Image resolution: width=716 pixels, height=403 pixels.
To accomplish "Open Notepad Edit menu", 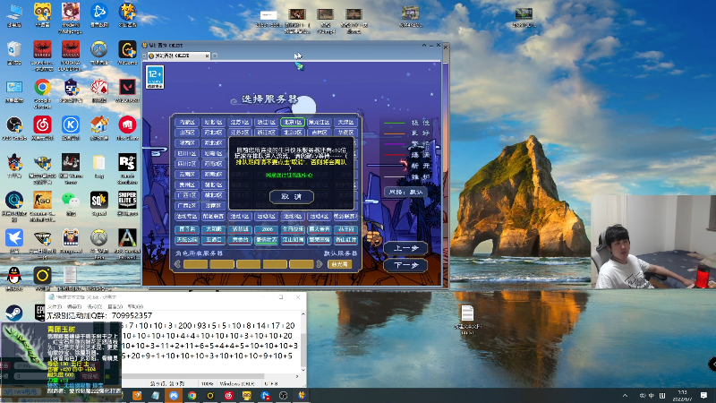I will (74, 306).
